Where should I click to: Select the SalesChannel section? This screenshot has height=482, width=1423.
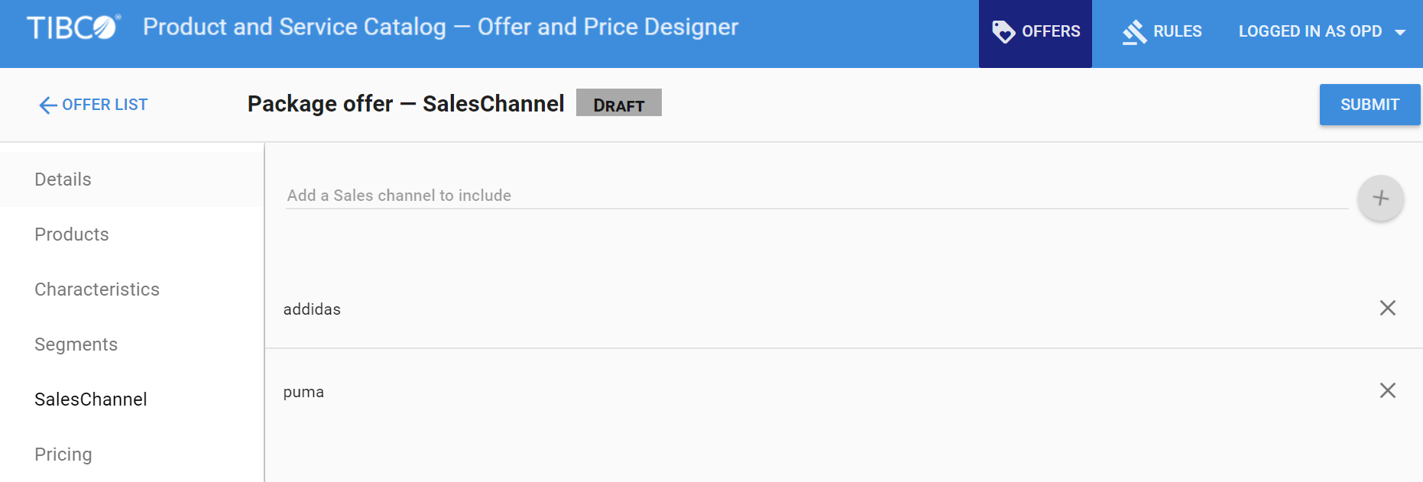pyautogui.click(x=91, y=400)
